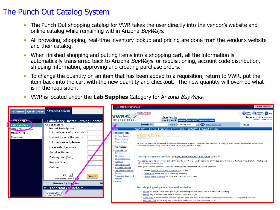Screen dimensions: 280x210
Task: Click the CAS No. input field
Action: (x=95, y=167)
